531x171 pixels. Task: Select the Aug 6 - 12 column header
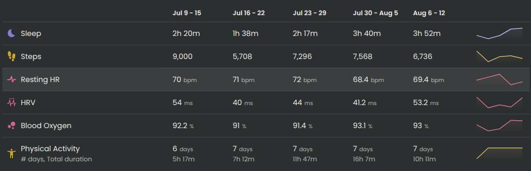(429, 13)
